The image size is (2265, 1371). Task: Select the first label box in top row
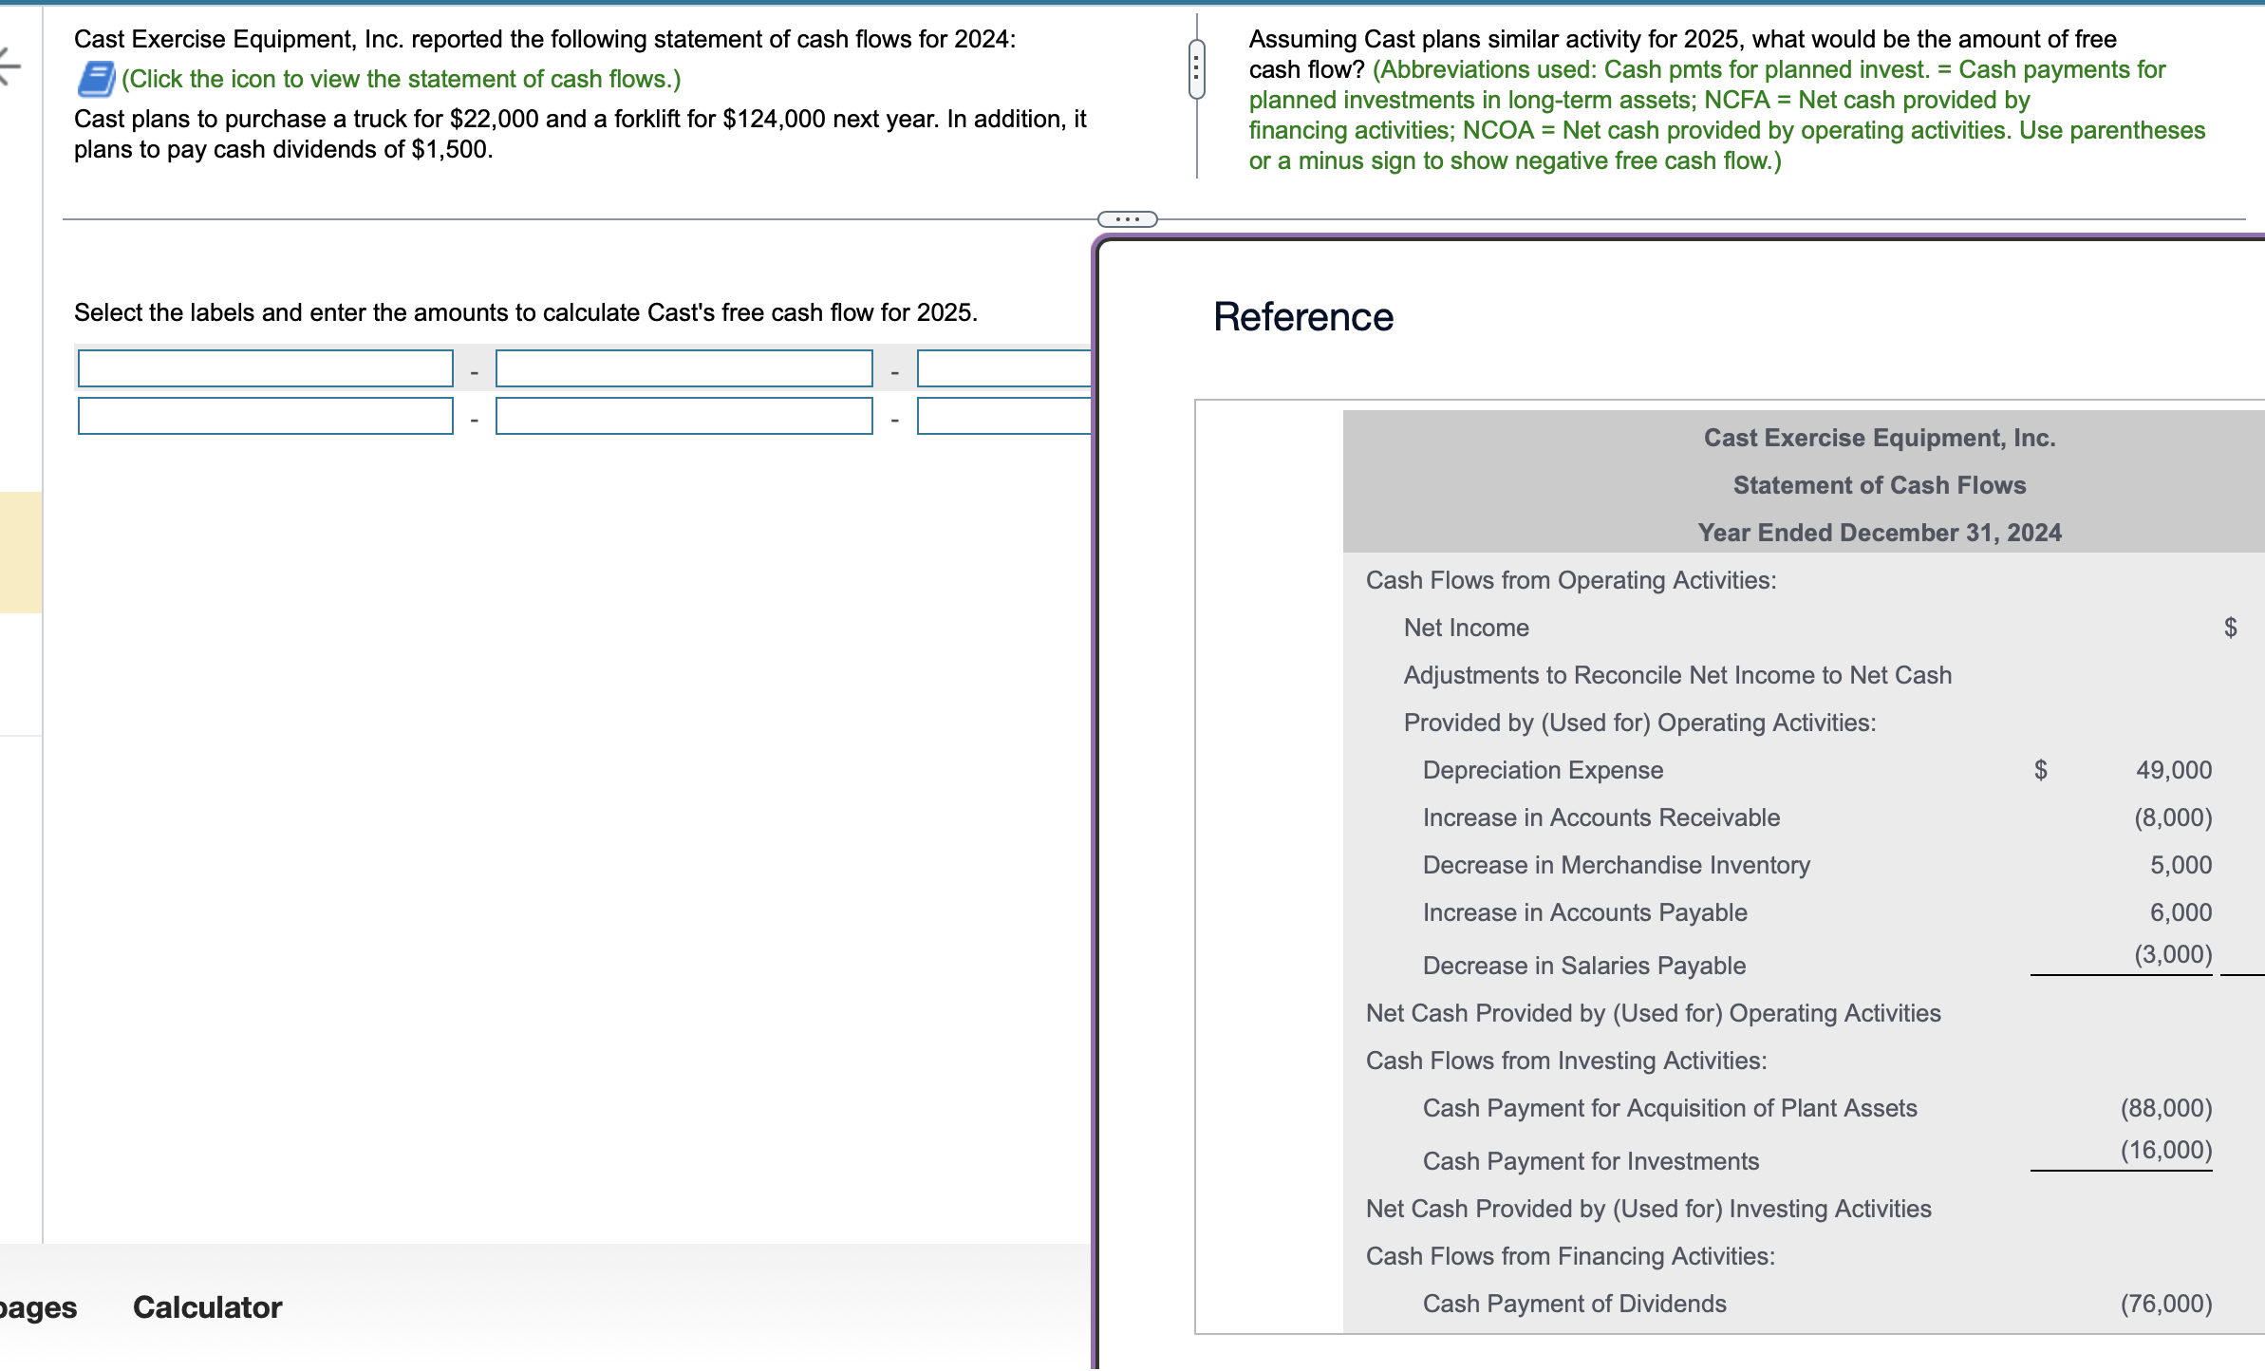click(266, 368)
